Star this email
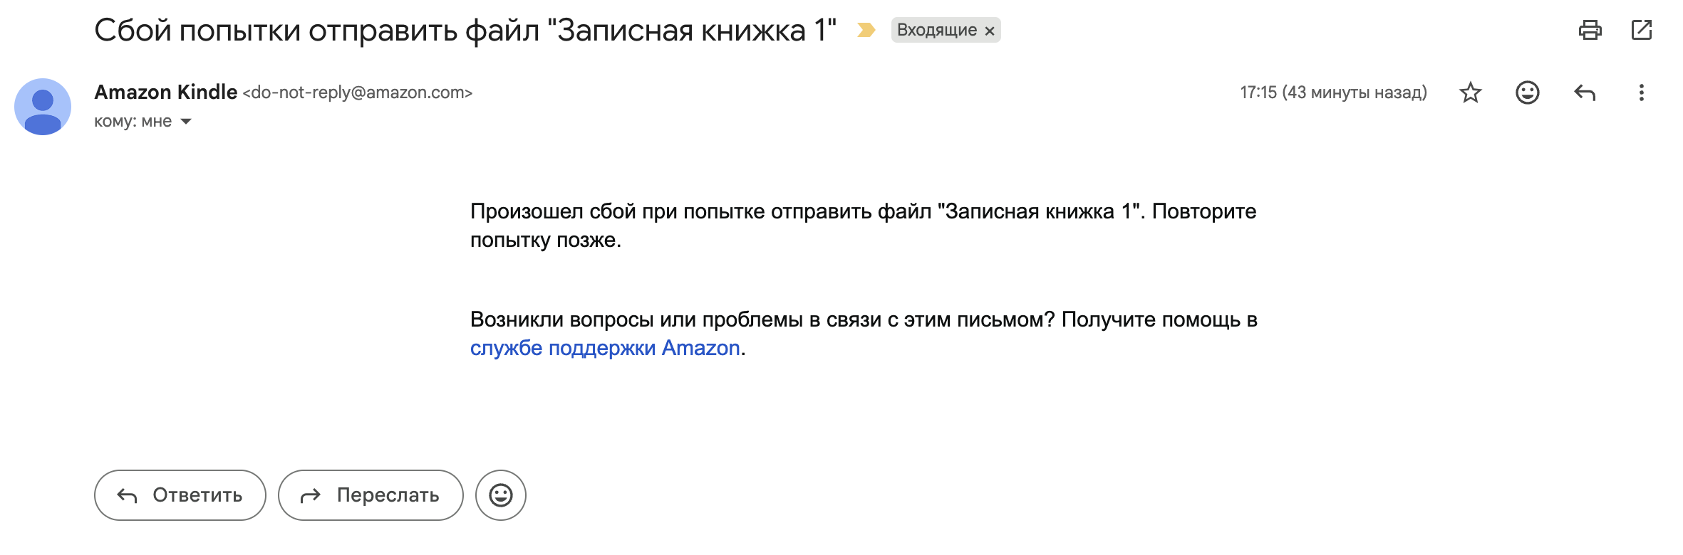Viewport: 1683px width, 555px height. (1470, 92)
